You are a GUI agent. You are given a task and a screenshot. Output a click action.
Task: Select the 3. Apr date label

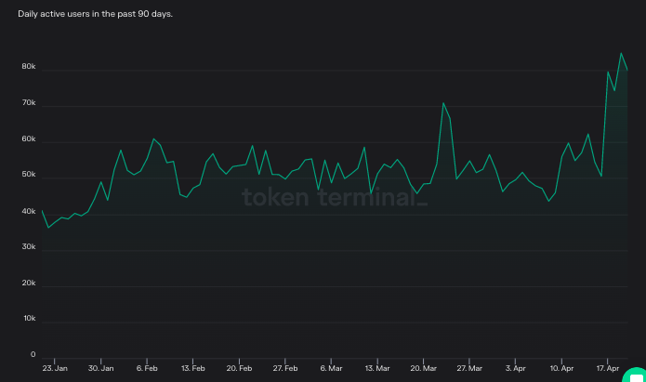point(515,368)
